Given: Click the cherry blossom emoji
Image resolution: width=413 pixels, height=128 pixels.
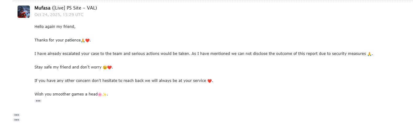Looking at the screenshot, I should 100,95.
